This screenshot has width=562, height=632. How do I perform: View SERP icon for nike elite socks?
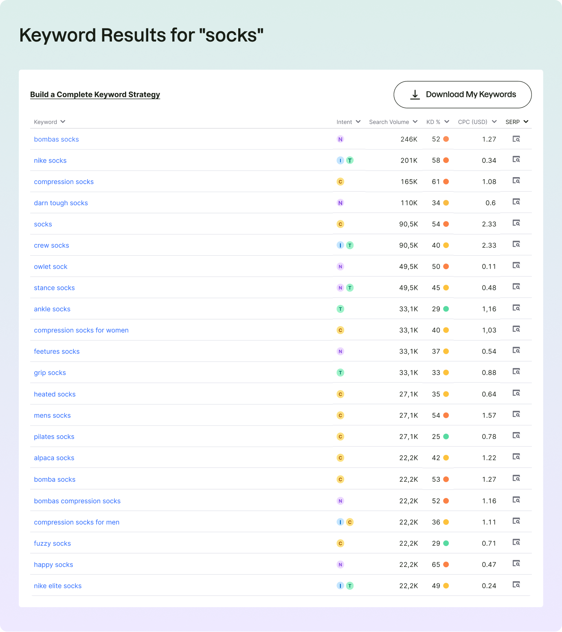[x=516, y=584]
